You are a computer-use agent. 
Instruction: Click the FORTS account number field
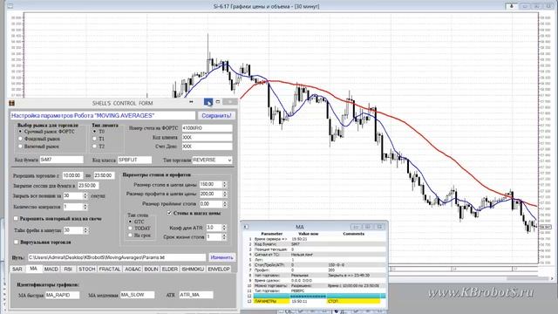coord(208,128)
